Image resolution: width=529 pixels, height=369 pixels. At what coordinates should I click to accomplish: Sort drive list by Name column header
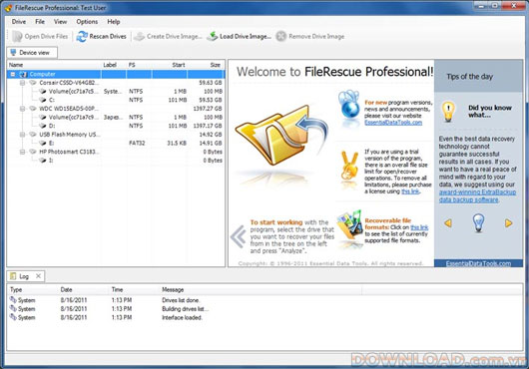click(x=54, y=65)
